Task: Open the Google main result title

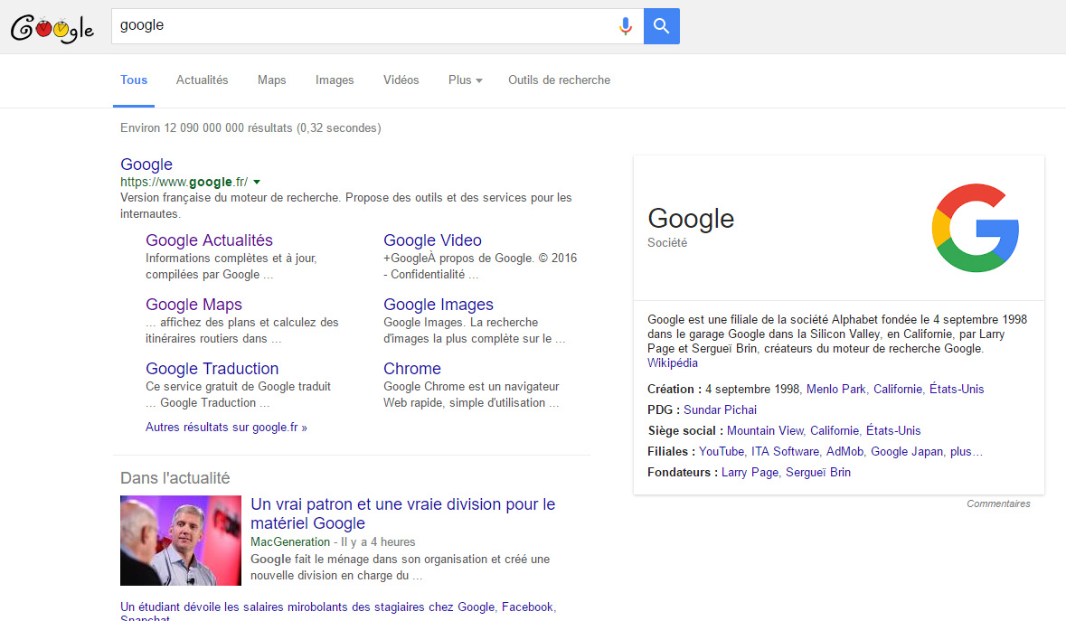Action: point(146,165)
